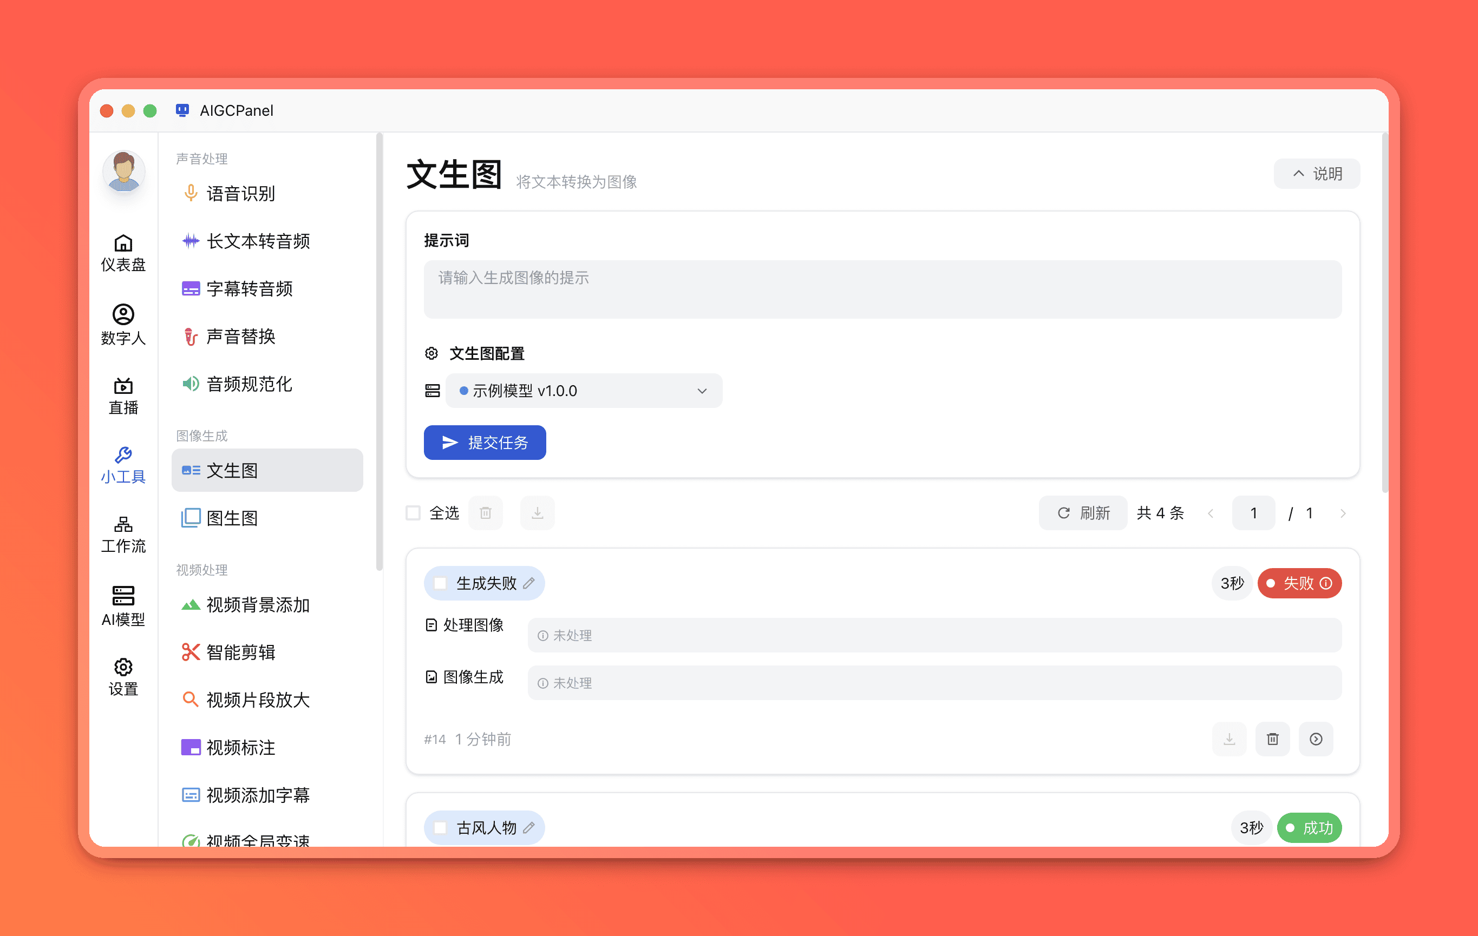Click the 1 分钟前 timestamp text
This screenshot has width=1478, height=936.
[483, 740]
